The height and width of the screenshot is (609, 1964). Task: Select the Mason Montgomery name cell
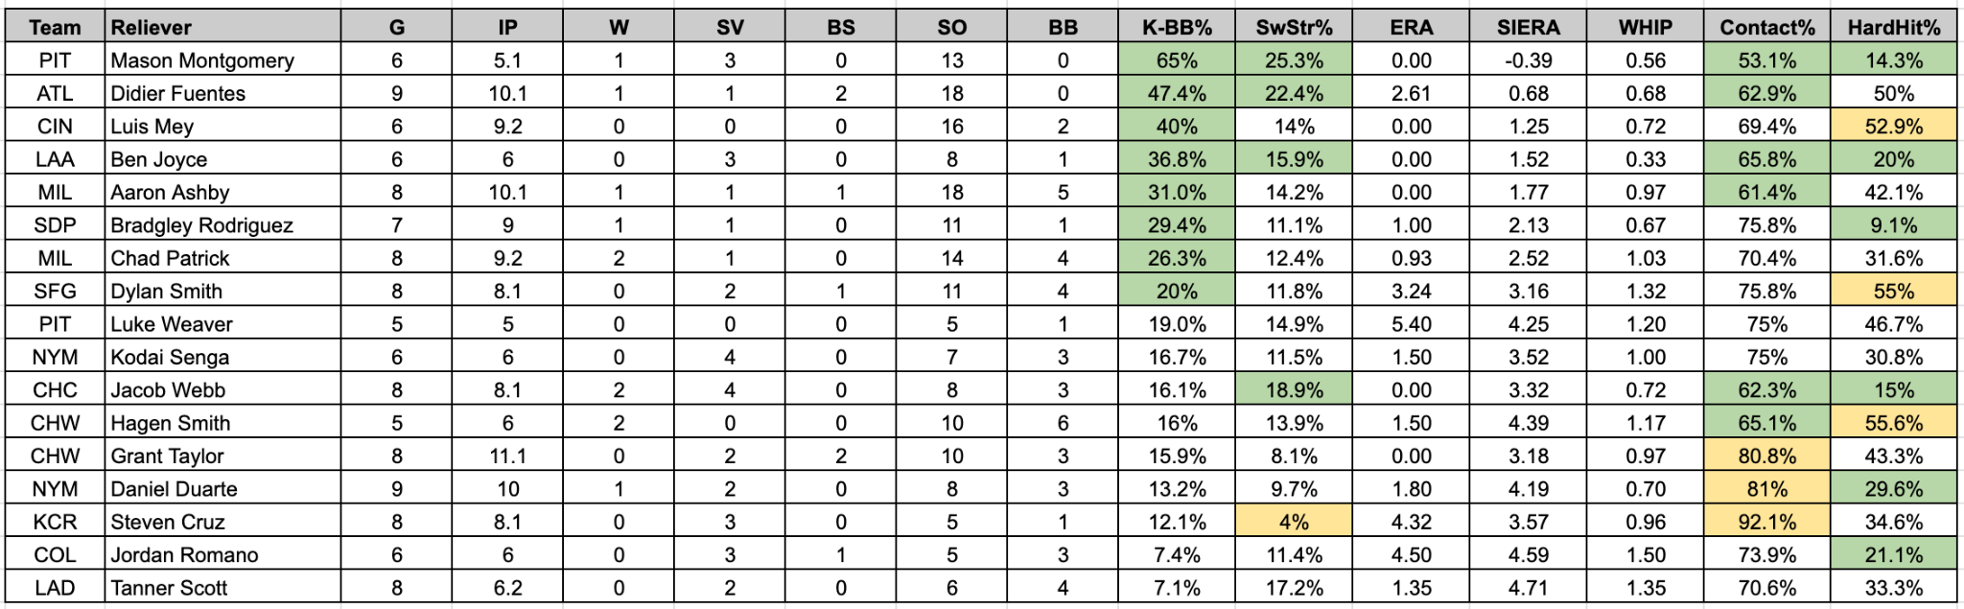(222, 60)
